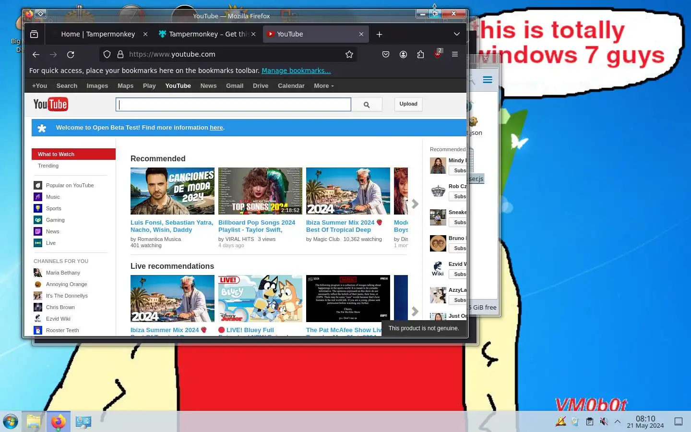Open the Maria Bethany channel
The image size is (691, 432).
pos(63,273)
